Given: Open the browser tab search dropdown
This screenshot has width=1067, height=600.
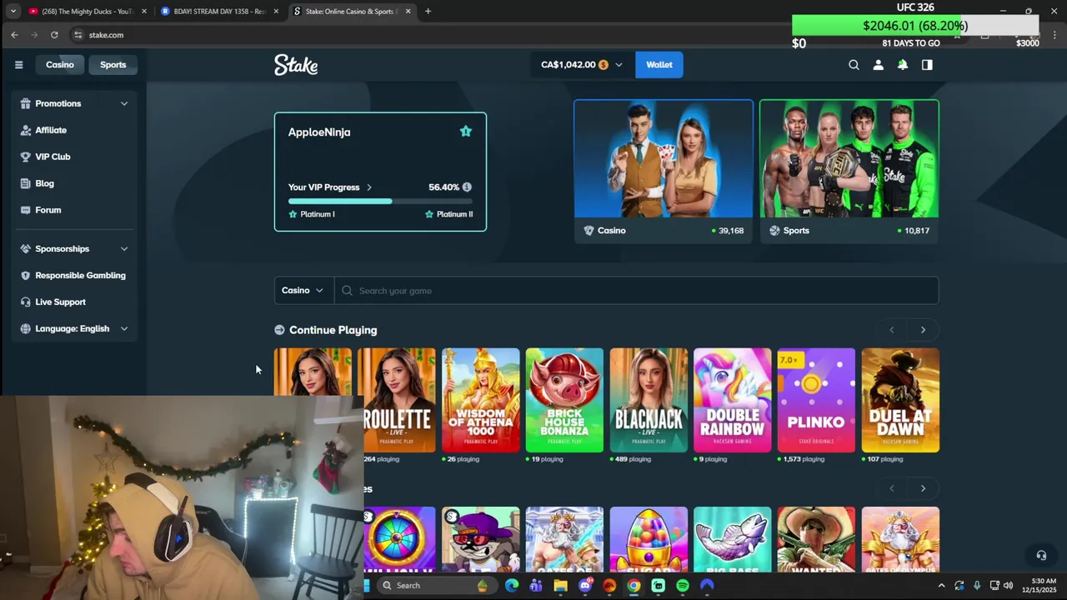Looking at the screenshot, I should click(13, 11).
